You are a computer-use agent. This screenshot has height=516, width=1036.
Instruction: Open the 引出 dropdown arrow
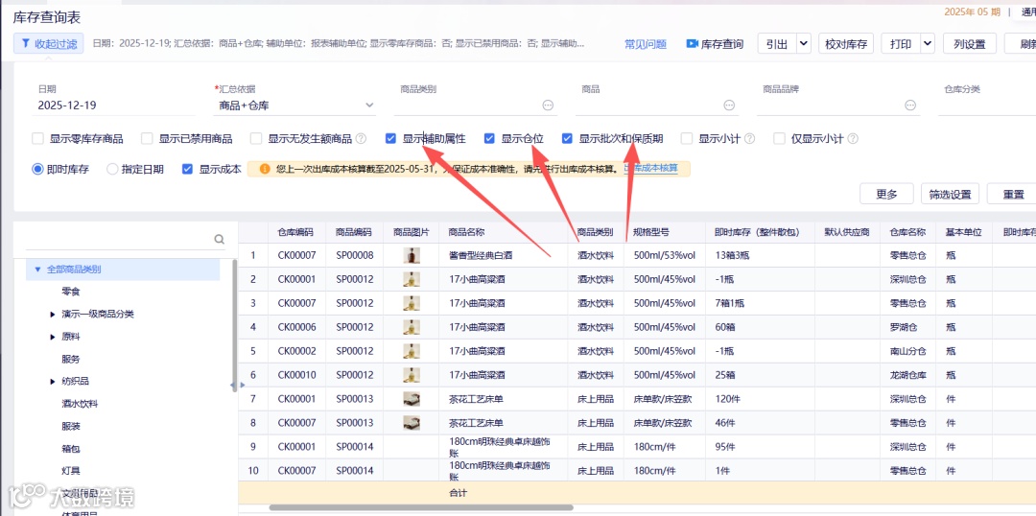(804, 43)
